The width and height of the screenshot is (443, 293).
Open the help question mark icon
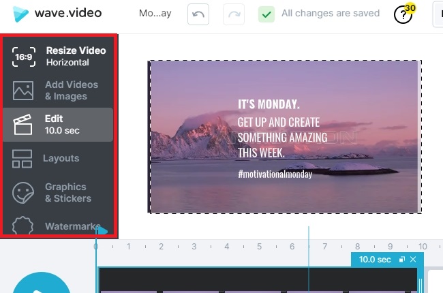403,15
